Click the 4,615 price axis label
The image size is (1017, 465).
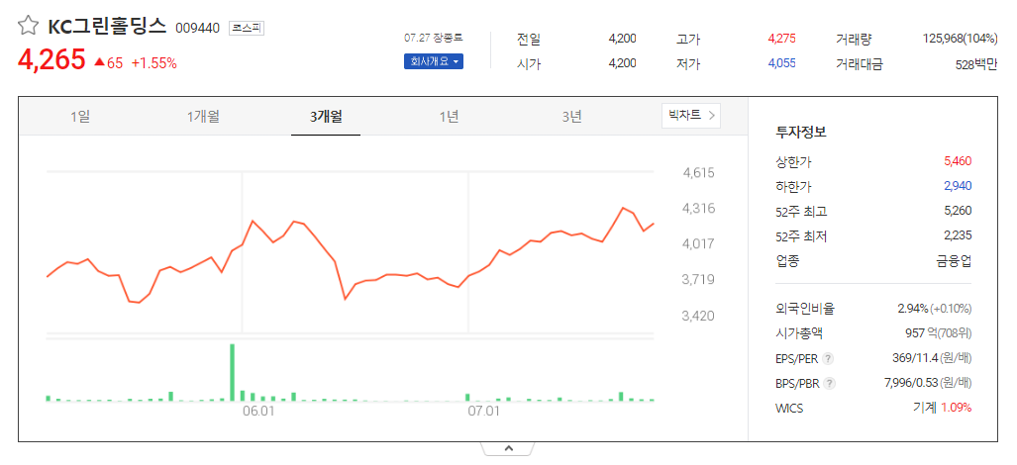(698, 173)
